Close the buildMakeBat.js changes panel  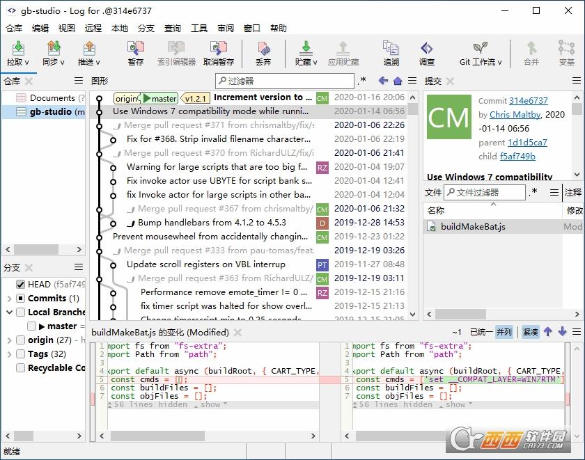tap(237, 332)
